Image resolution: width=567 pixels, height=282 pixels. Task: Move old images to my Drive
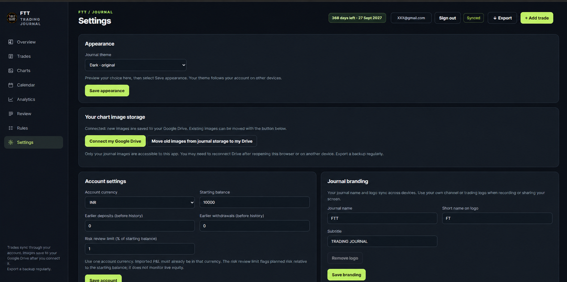(202, 141)
